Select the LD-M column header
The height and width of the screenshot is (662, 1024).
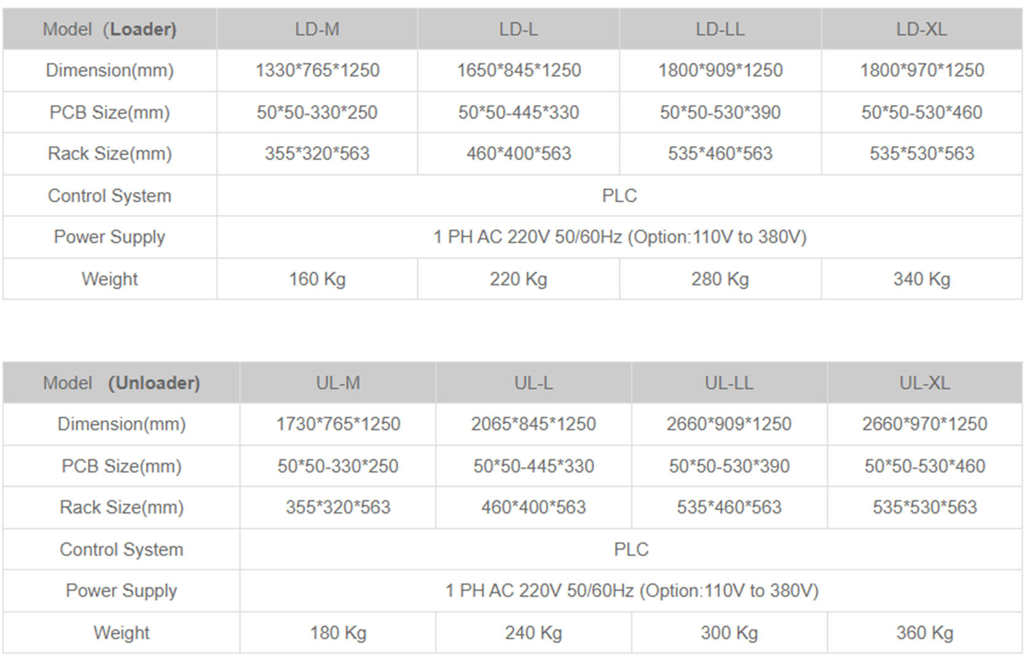317,29
